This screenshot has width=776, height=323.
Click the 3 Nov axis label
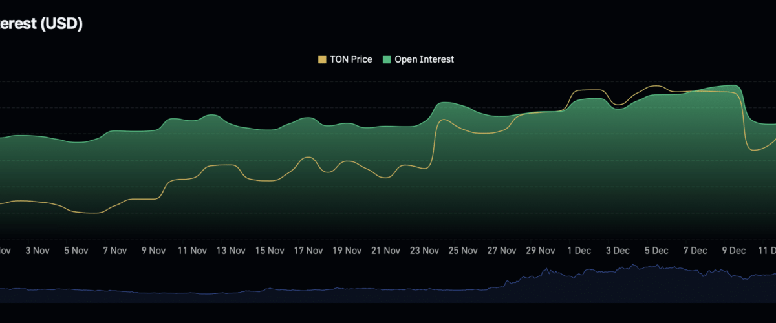tap(37, 251)
